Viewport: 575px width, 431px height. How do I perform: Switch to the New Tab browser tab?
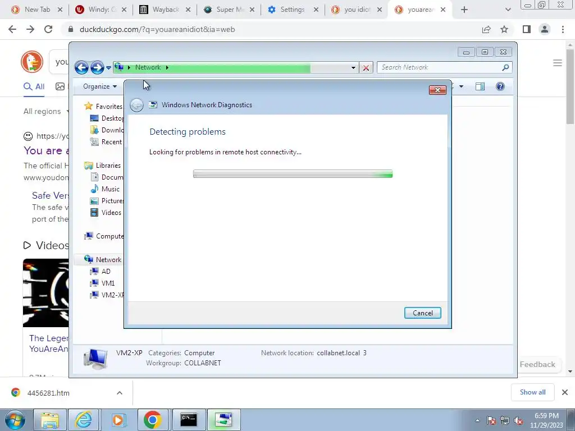(37, 10)
